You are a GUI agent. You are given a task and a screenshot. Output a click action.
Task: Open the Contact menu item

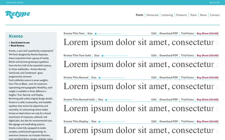[215, 15]
